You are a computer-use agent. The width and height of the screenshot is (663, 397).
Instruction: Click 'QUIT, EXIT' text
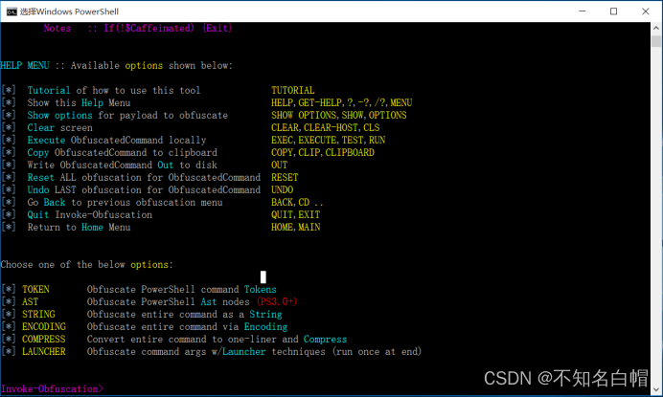pyautogui.click(x=295, y=214)
